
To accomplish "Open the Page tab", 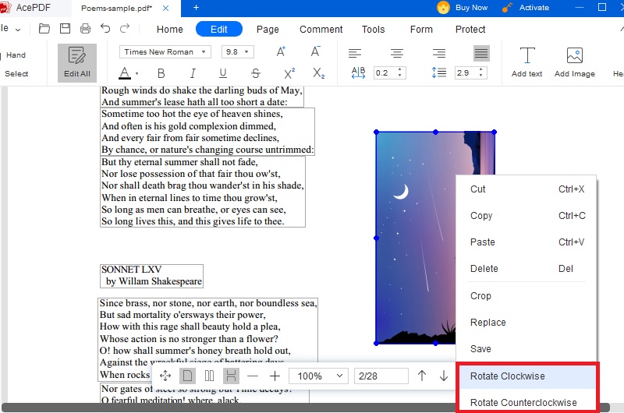I will [x=268, y=30].
